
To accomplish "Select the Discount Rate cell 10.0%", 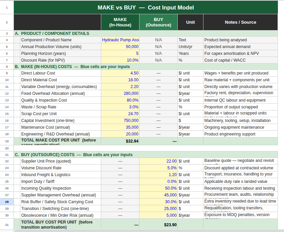I will 120,60.
